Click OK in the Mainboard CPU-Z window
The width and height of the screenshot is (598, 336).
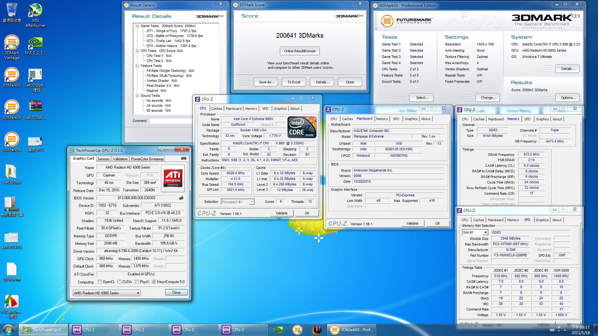[x=438, y=223]
